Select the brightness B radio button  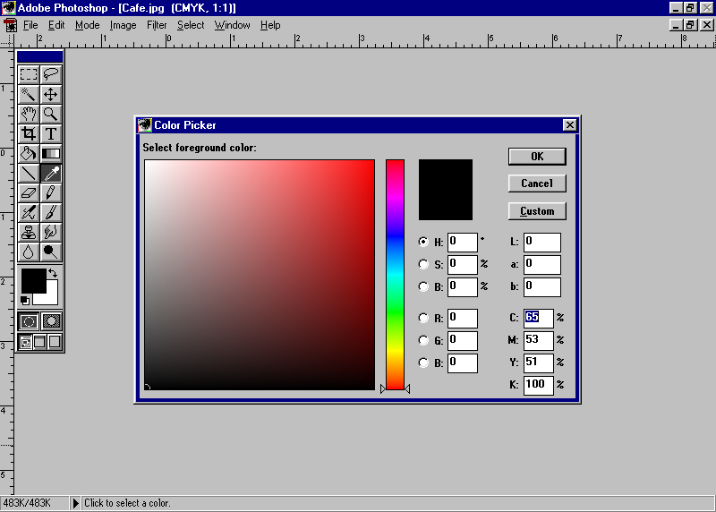(423, 286)
